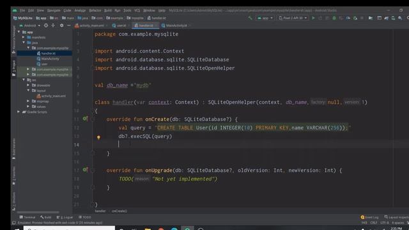The height and width of the screenshot is (230, 409).
Task: Open the File menu
Action: [22, 10]
